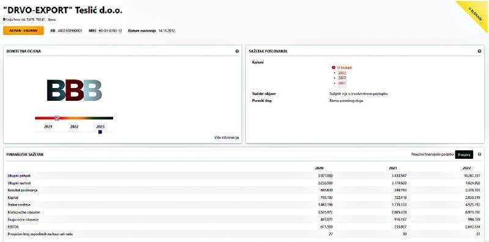Open help icon in Sažetak poslovanja panel
489x242 pixels.
[x=479, y=51]
